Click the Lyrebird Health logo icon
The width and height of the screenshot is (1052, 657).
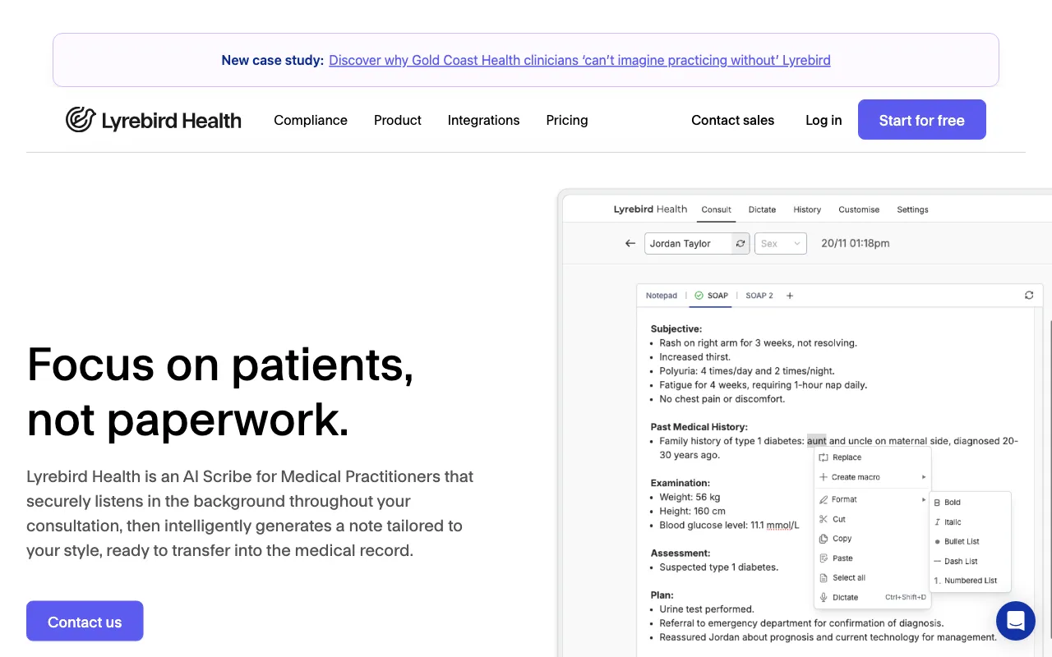81,120
